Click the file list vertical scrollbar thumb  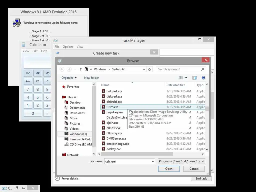[207, 108]
